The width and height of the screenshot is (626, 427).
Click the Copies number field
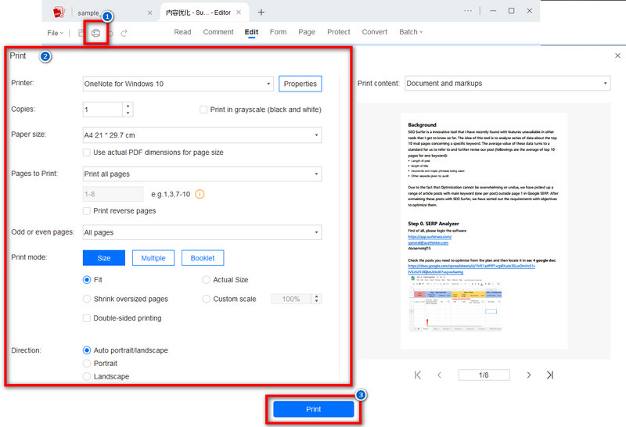[x=103, y=109]
